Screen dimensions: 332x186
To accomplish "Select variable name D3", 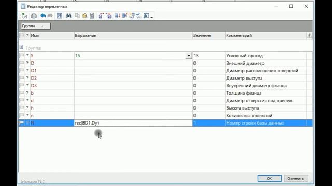I will (34, 86).
